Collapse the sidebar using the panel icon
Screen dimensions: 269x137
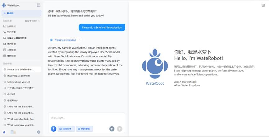pos(39,5)
